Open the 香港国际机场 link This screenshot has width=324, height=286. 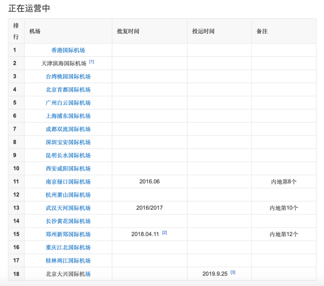[68, 50]
